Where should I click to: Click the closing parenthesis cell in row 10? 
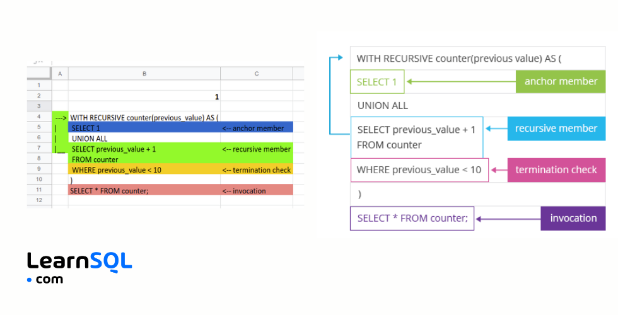(144, 180)
